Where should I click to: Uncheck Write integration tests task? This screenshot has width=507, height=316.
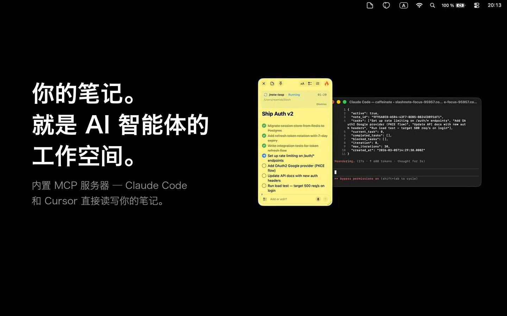point(264,146)
